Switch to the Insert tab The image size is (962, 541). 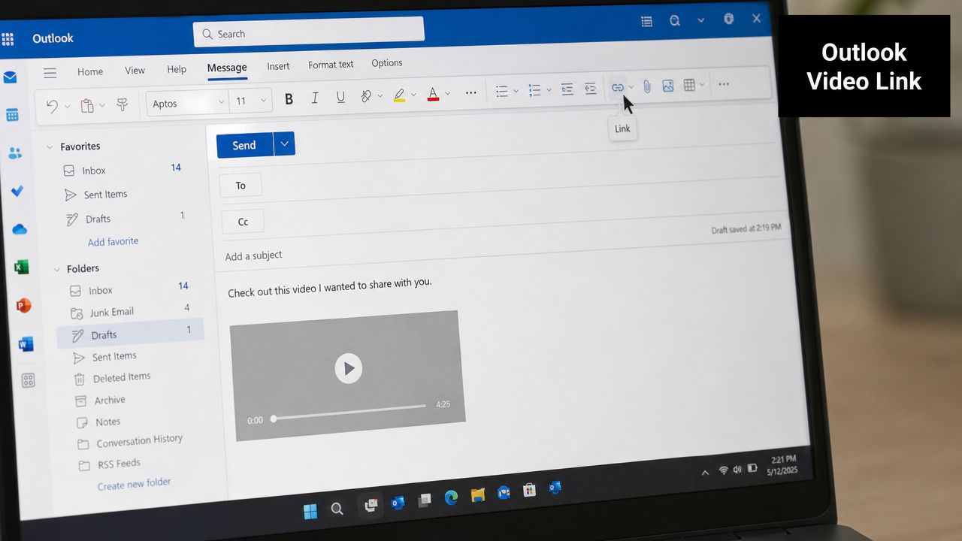click(278, 66)
